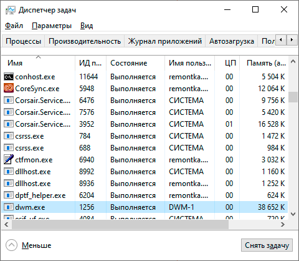Click the dwm.exe process icon
This screenshot has width=299, height=261.
point(9,207)
